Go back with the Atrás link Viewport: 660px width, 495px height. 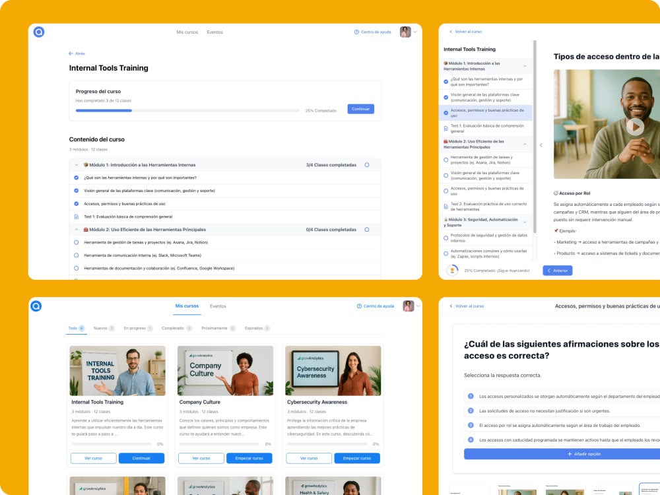[x=77, y=53]
